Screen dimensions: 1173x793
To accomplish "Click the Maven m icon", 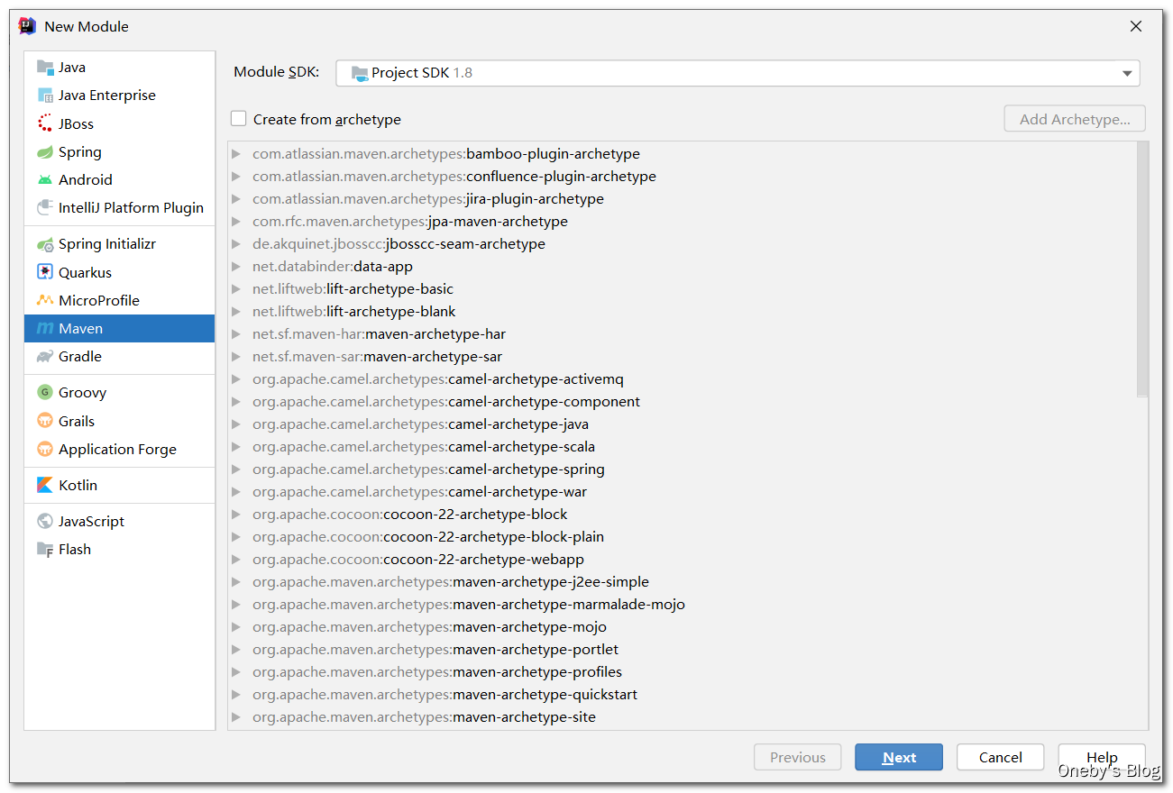I will (45, 328).
